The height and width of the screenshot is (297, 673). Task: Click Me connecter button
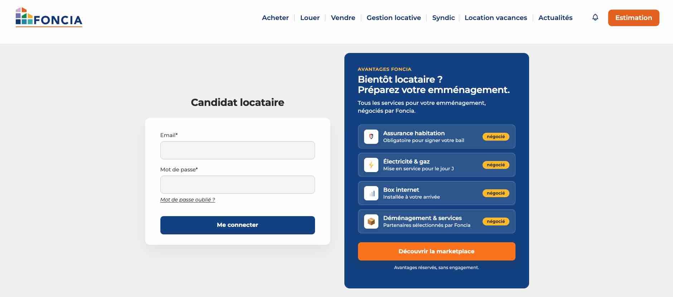238,225
